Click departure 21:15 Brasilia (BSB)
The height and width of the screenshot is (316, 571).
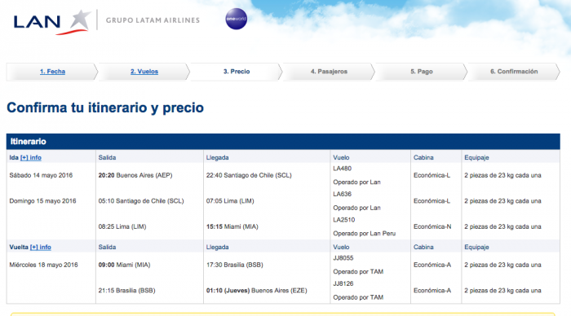[x=126, y=291]
